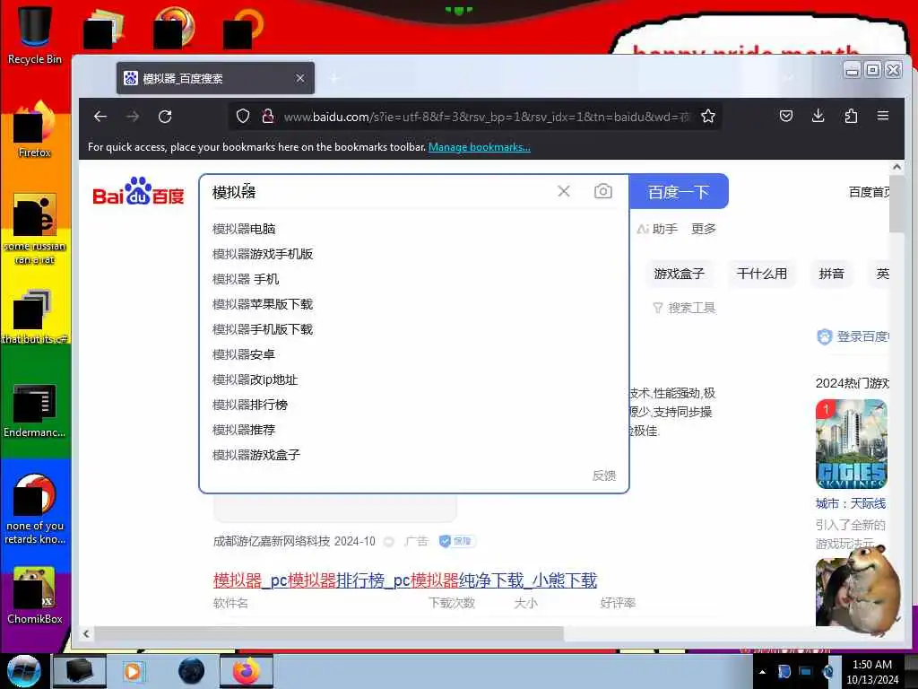The height and width of the screenshot is (689, 918).
Task: Click the horizontal scrollbar left arrow
Action: tap(87, 633)
